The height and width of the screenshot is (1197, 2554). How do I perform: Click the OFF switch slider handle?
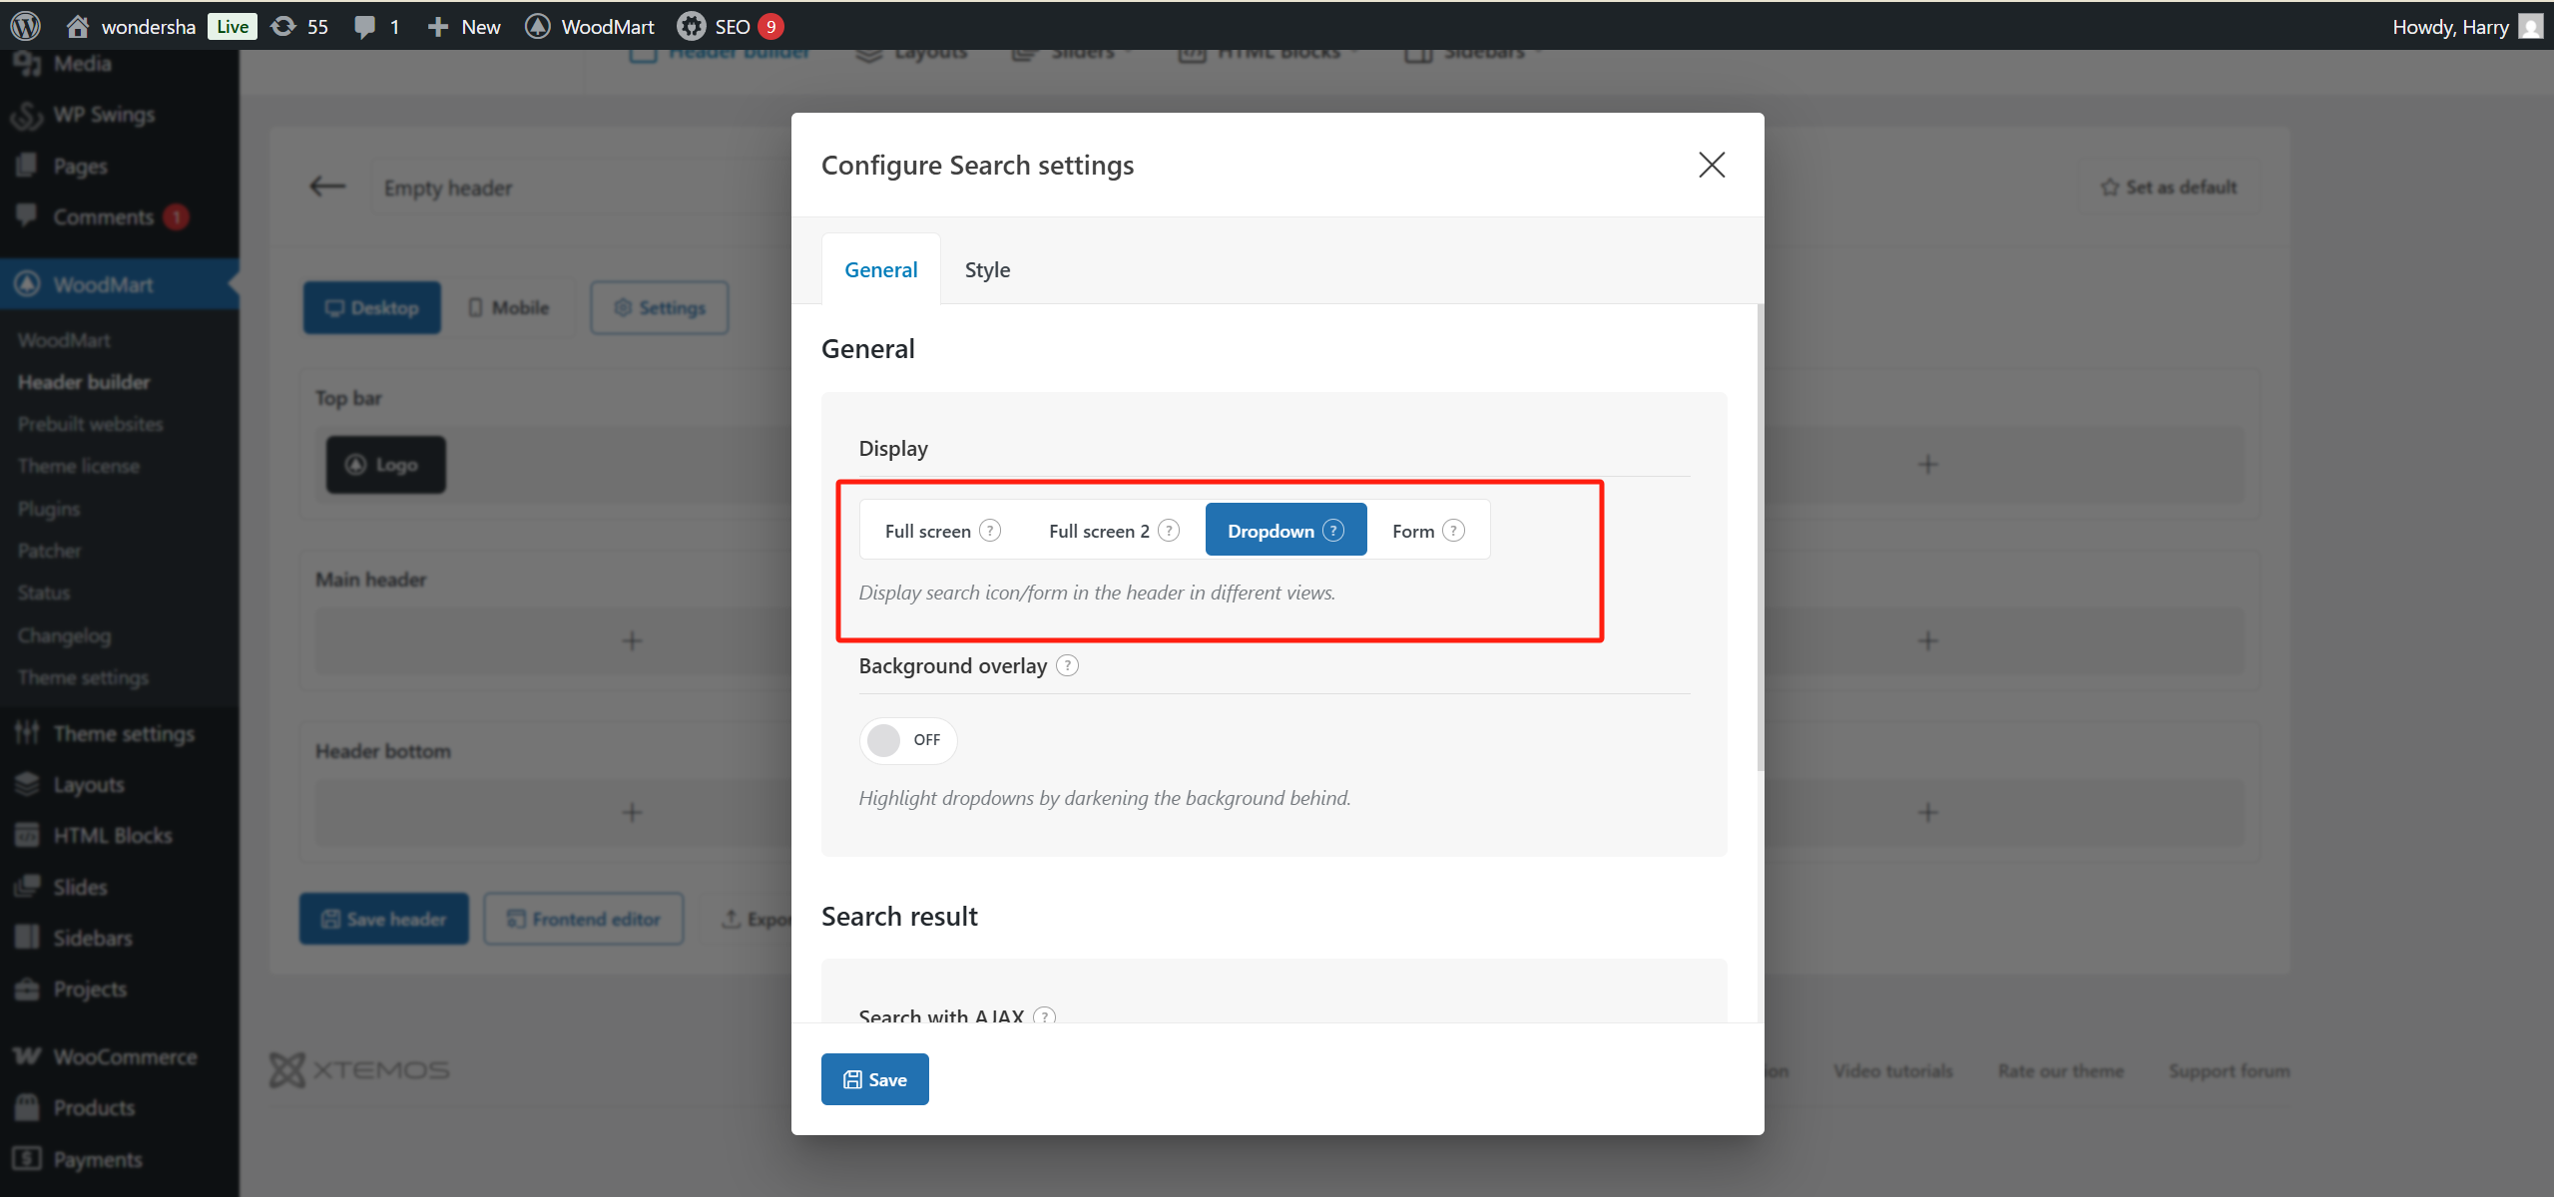pyautogui.click(x=884, y=739)
